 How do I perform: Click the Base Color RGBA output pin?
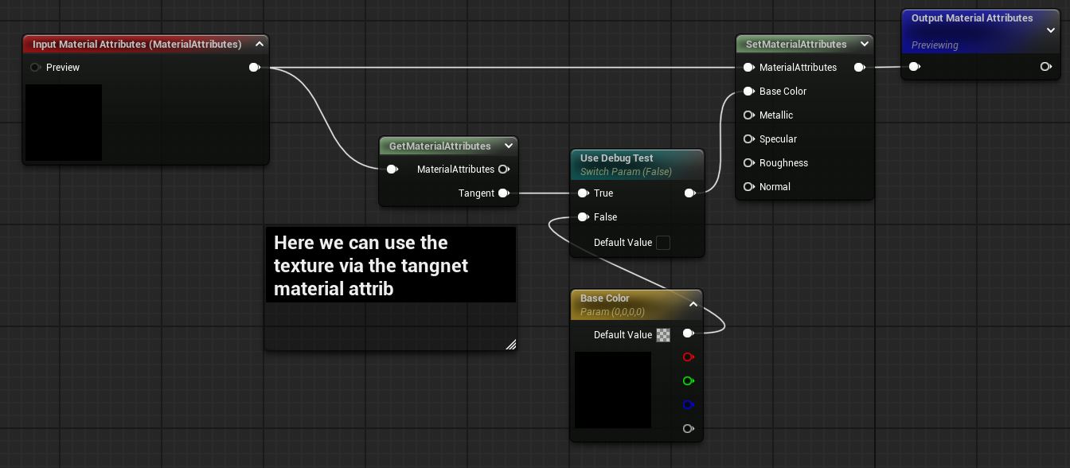click(689, 333)
